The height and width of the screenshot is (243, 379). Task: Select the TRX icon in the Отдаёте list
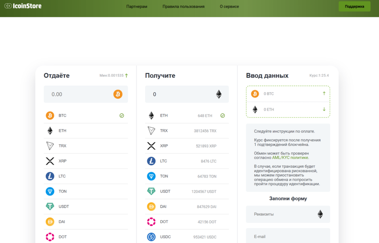click(49, 145)
